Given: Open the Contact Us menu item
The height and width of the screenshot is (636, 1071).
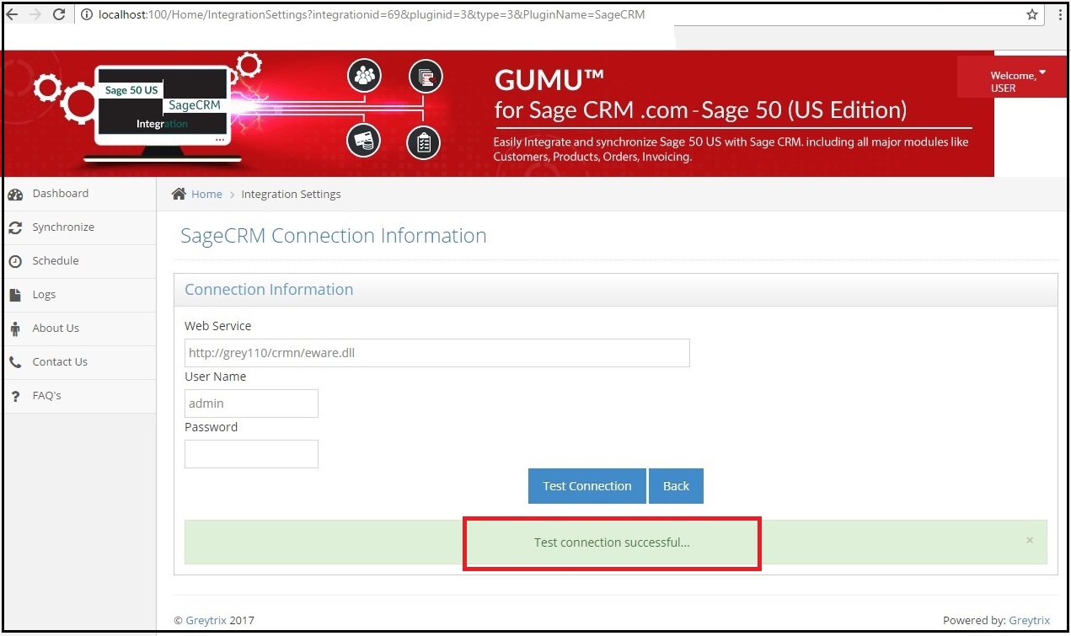Looking at the screenshot, I should (79, 362).
